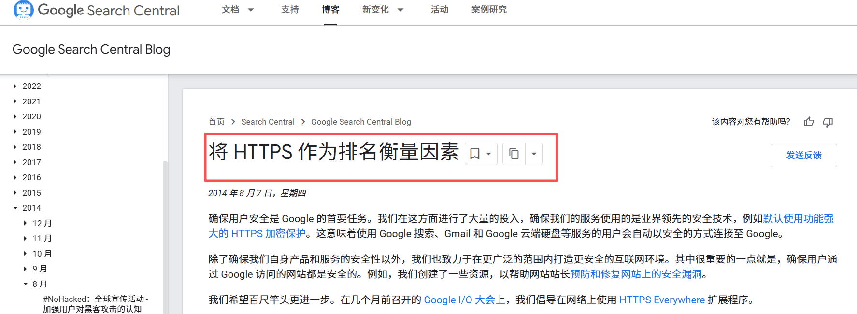
Task: Open the #NoHacked 全球宣传活动 article
Action: tap(96, 304)
